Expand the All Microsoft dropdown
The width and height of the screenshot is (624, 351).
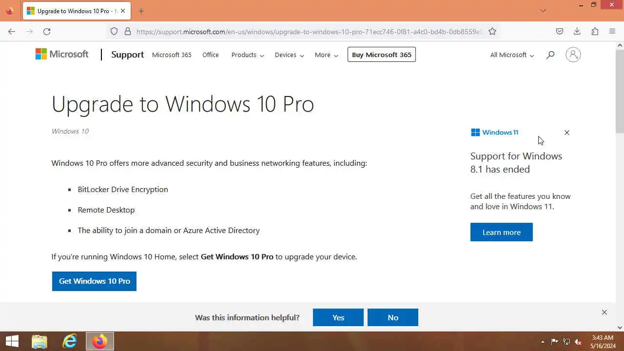coord(512,55)
